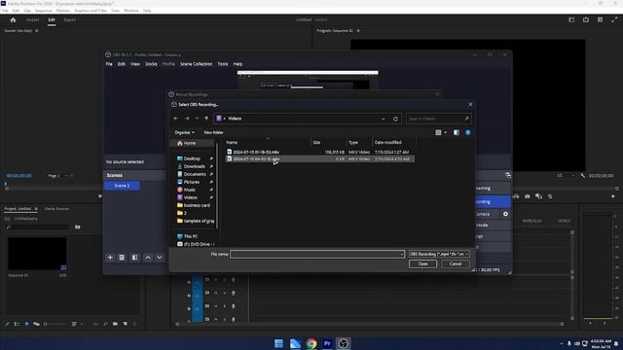Open Chrome from the taskbar
This screenshot has height=350, width=623.
coord(311,343)
